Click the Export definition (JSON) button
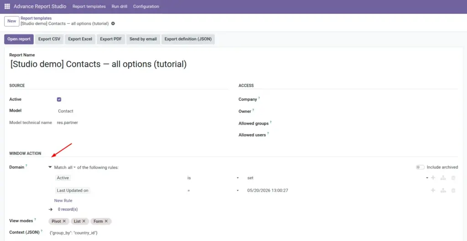The height and width of the screenshot is (241, 467). coord(188,39)
